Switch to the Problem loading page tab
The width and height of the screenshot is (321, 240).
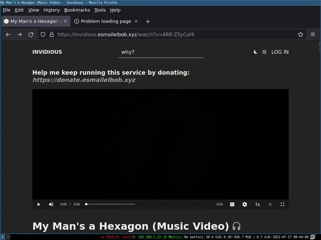pyautogui.click(x=106, y=21)
